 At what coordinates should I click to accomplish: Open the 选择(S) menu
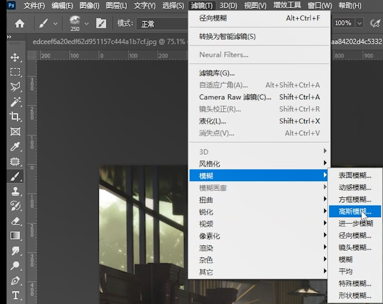click(173, 6)
